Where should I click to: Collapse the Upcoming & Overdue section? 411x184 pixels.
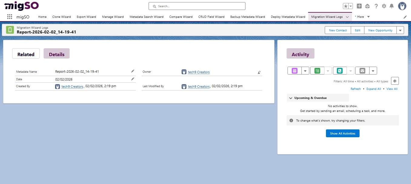click(x=291, y=98)
